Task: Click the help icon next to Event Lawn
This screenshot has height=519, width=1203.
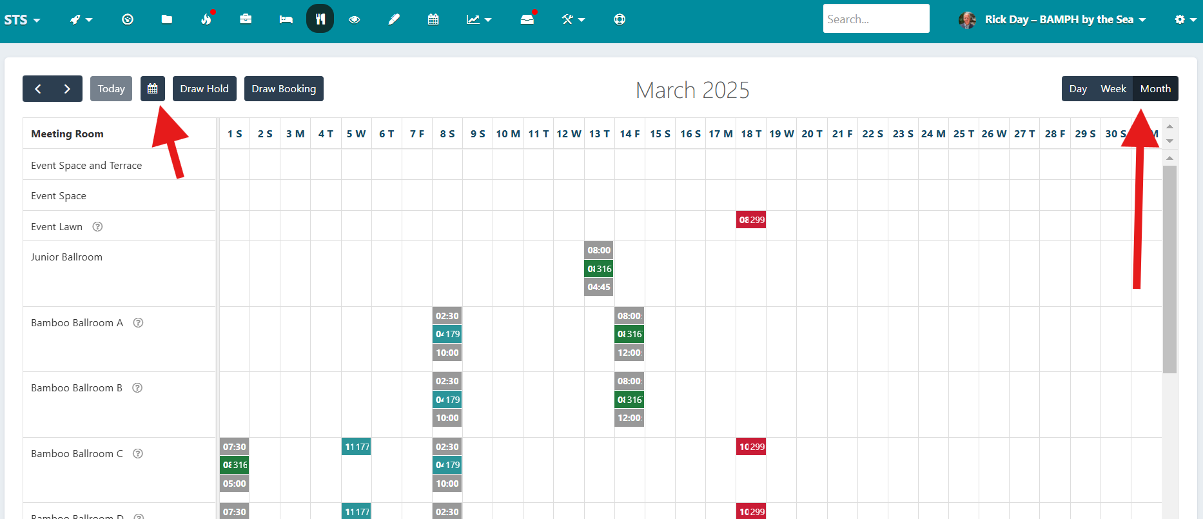Action: click(x=98, y=227)
